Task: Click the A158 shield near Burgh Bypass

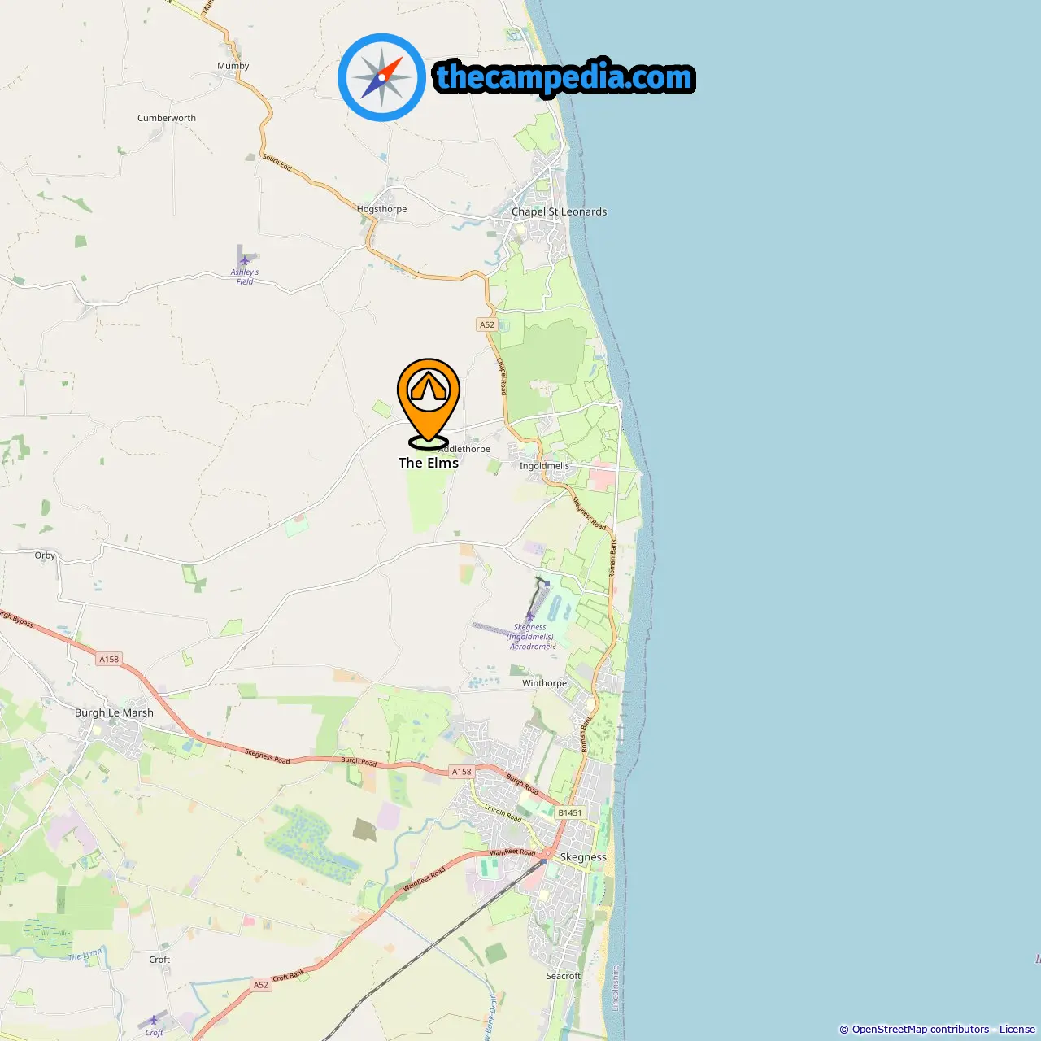Action: click(x=109, y=659)
